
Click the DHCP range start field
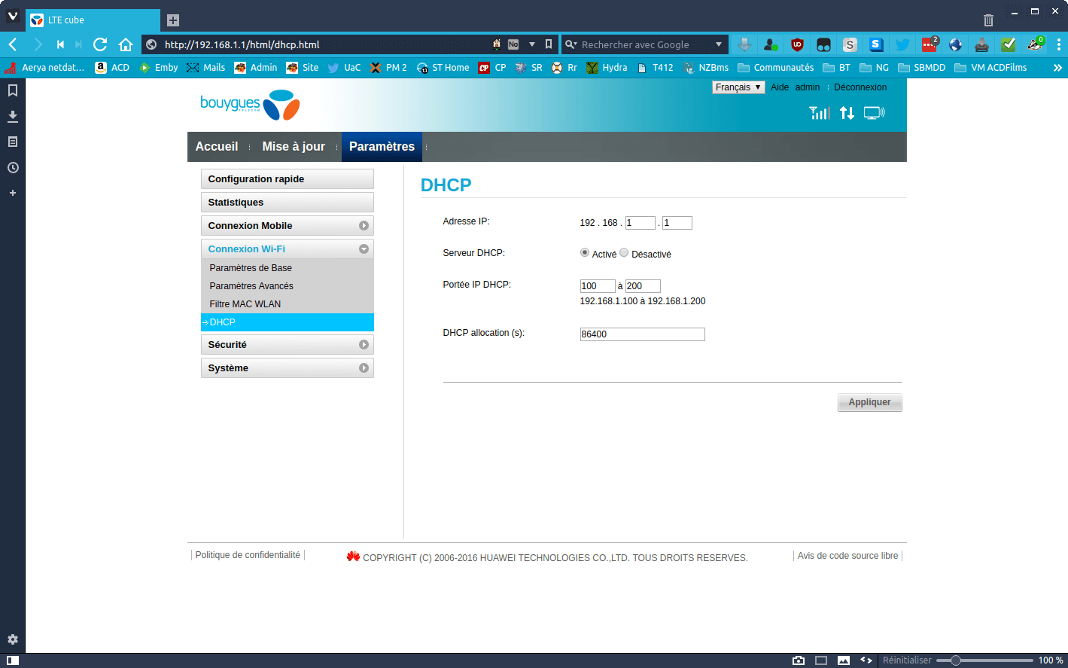pos(598,286)
